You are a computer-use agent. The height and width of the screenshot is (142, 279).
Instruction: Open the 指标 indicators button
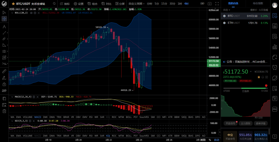coord(65,4)
